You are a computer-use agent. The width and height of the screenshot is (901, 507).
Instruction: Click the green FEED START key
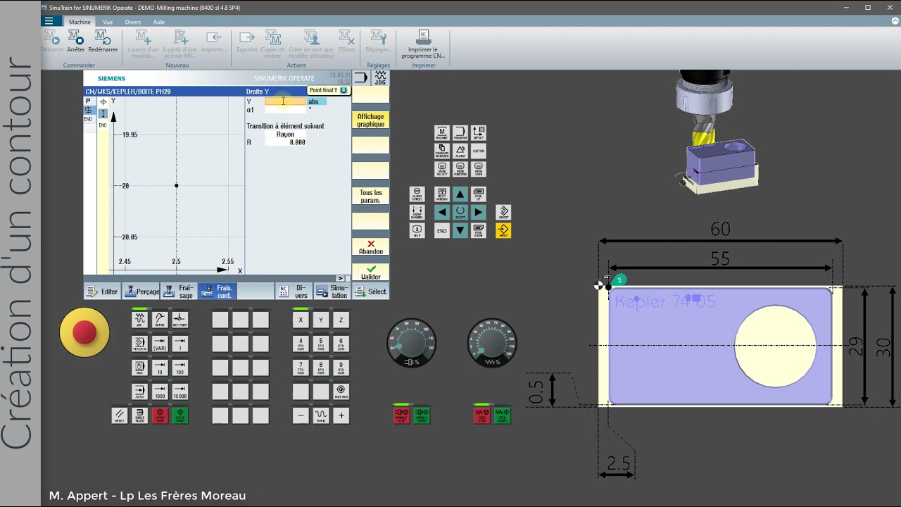(x=503, y=415)
